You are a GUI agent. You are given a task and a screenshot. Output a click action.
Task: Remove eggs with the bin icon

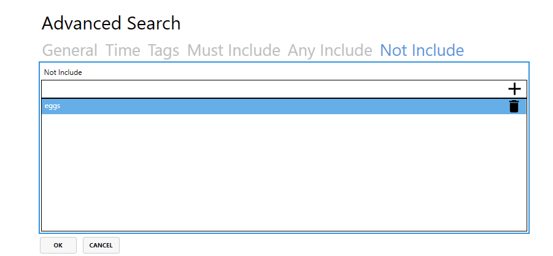pyautogui.click(x=514, y=106)
